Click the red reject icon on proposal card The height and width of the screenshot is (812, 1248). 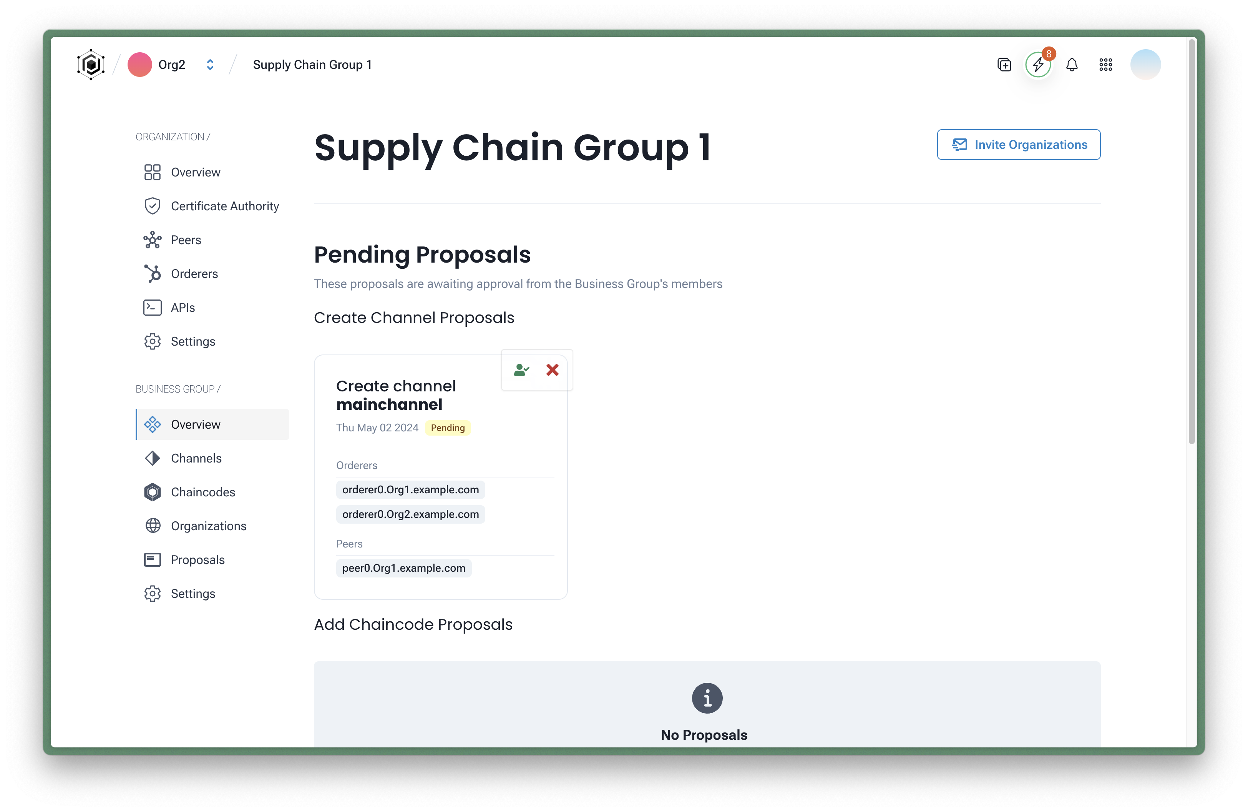point(553,369)
